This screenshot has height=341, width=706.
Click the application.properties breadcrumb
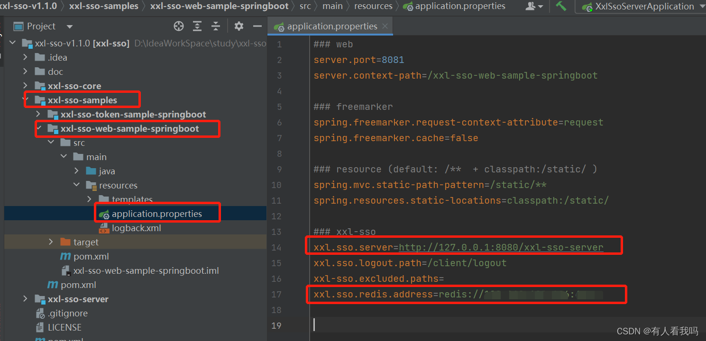[454, 6]
